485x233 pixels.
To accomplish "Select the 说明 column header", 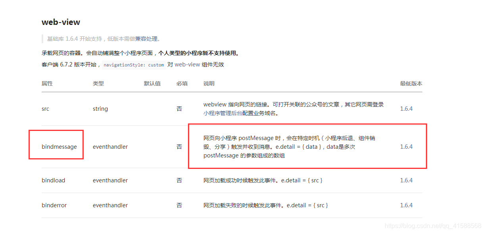I will click(x=209, y=83).
